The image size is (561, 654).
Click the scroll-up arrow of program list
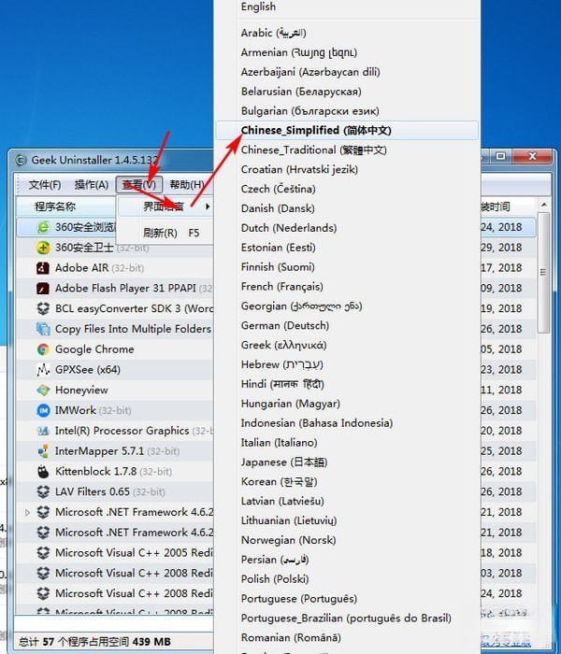point(543,205)
